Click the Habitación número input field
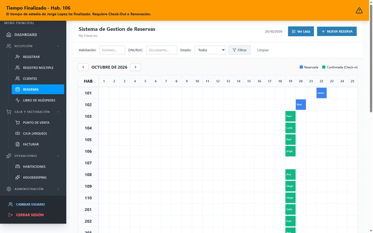 [112, 50]
